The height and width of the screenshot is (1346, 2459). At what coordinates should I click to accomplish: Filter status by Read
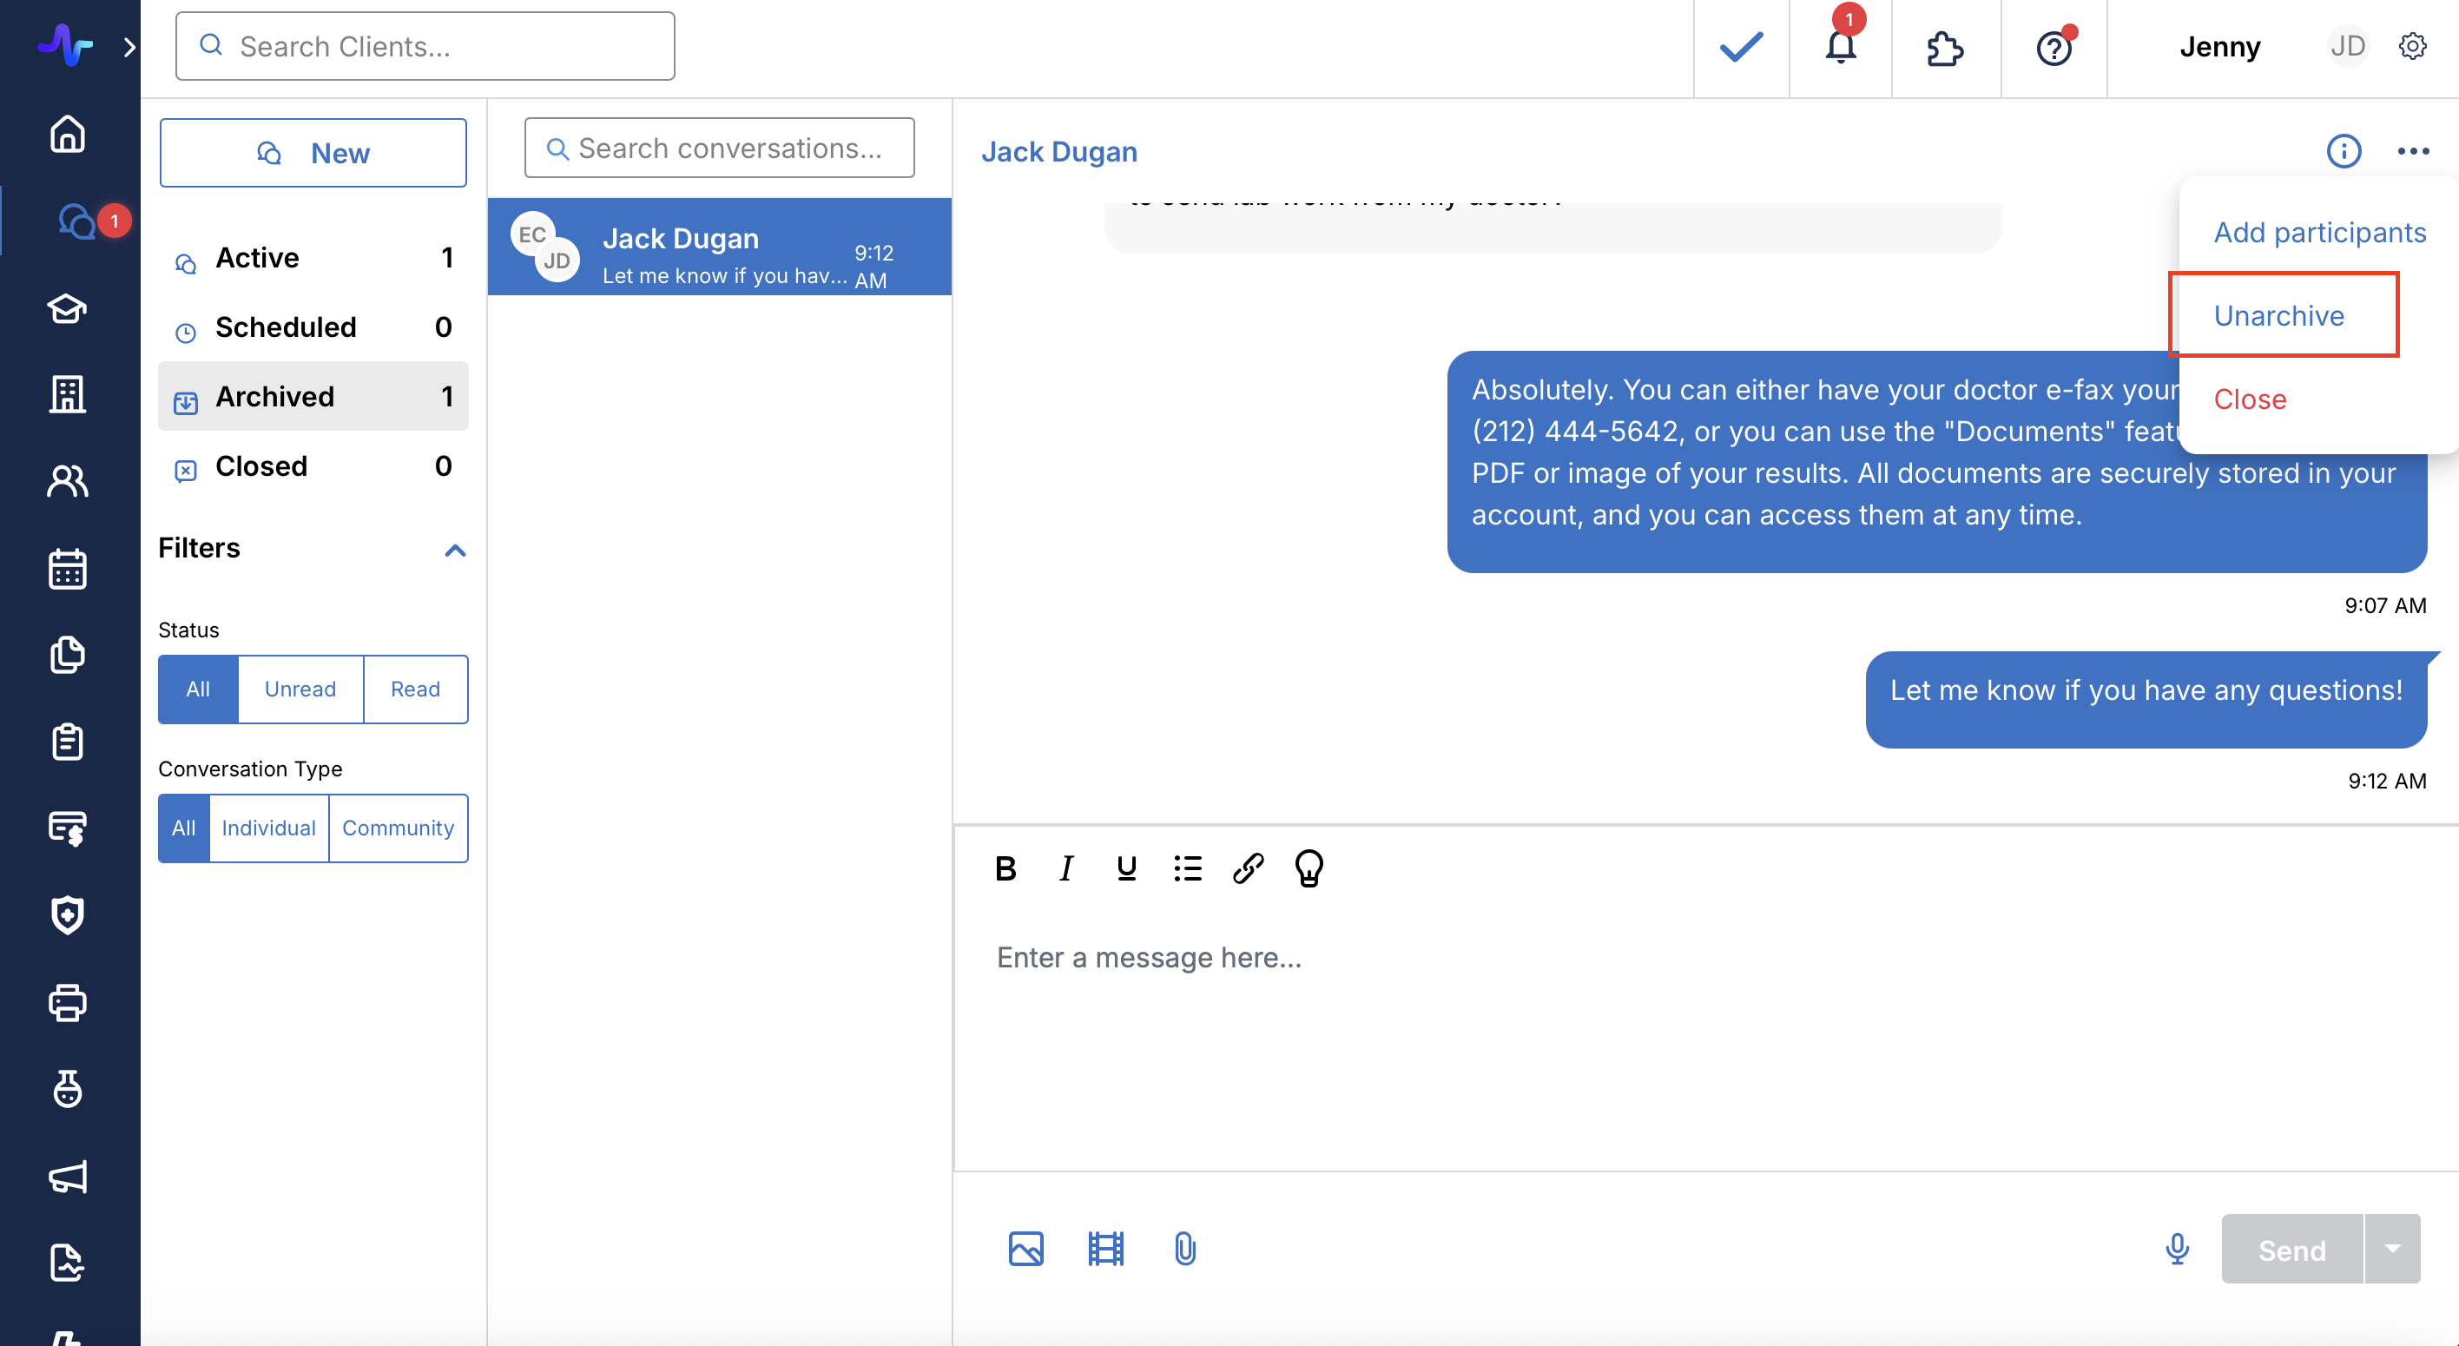click(415, 689)
